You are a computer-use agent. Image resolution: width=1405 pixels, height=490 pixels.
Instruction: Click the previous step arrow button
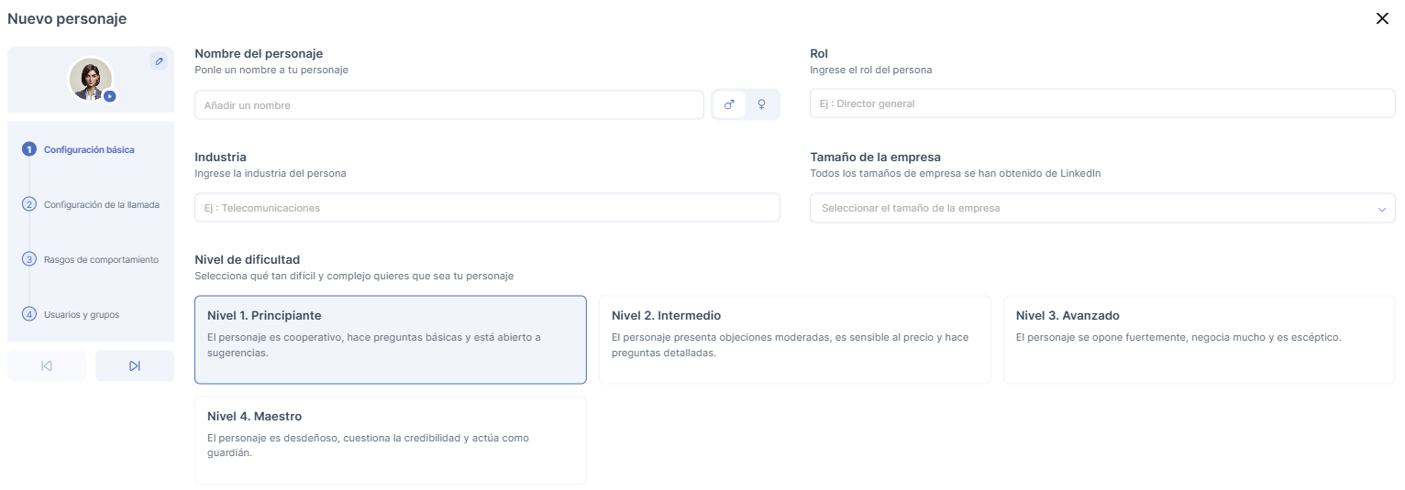47,365
